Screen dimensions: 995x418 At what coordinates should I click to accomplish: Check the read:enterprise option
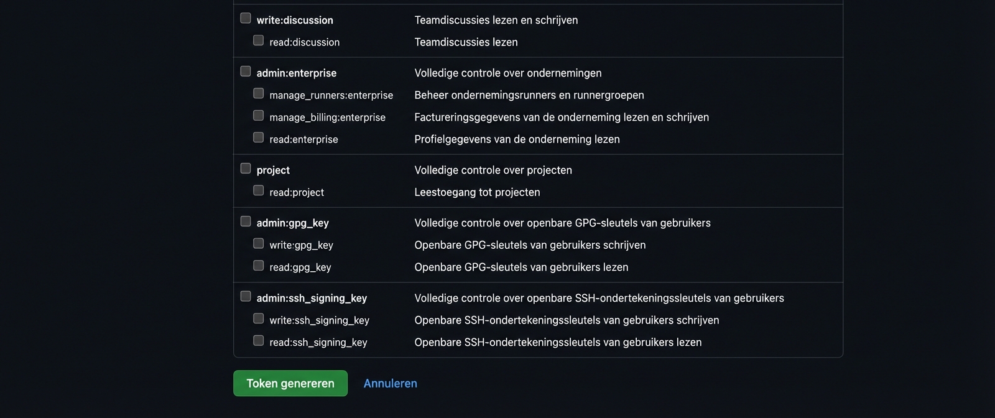click(x=259, y=137)
